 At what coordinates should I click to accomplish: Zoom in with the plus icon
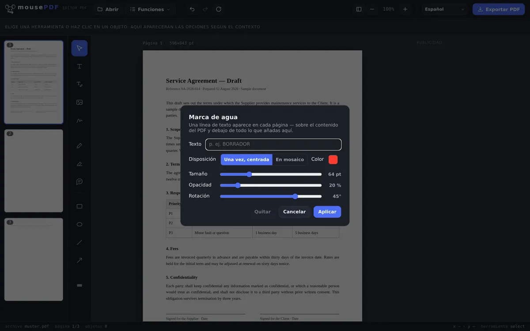(x=405, y=9)
